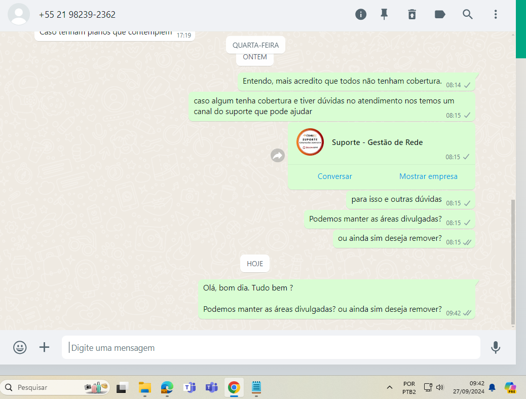Select the 08:15 message 'ou ainda sim deseja remover?'
The width and height of the screenshot is (526, 399).
point(404,239)
